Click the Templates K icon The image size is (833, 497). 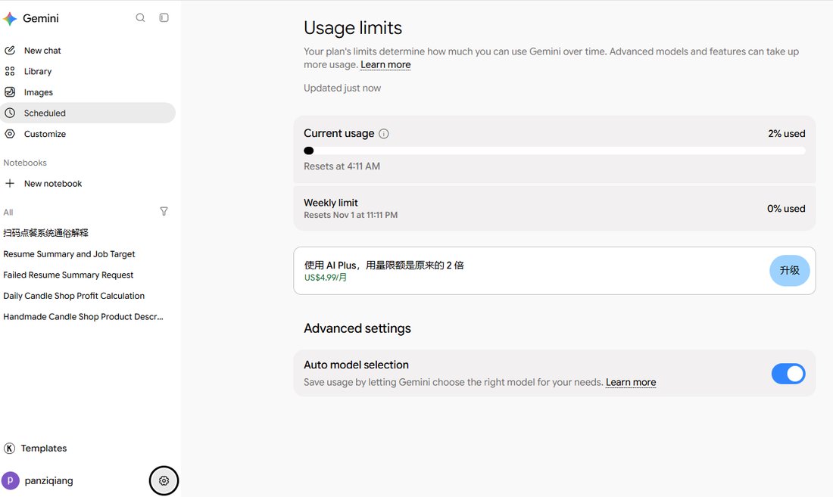[x=9, y=448]
